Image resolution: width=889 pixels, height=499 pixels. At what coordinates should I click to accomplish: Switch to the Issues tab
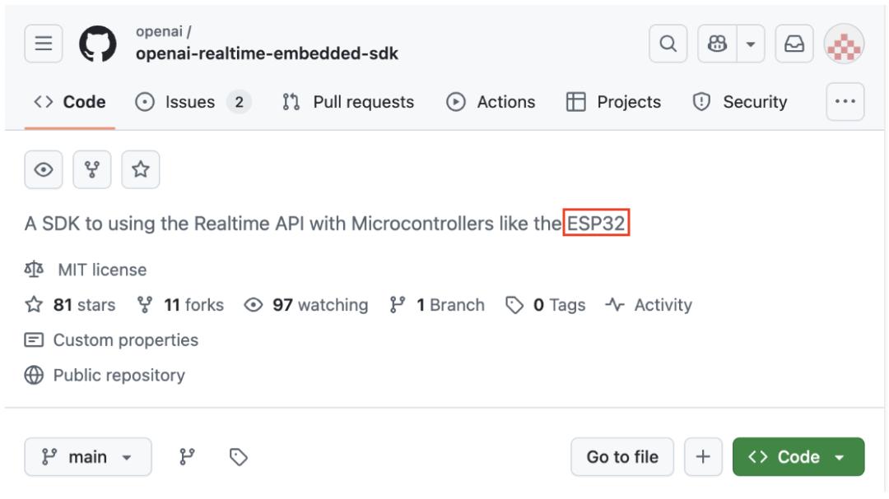(x=192, y=102)
